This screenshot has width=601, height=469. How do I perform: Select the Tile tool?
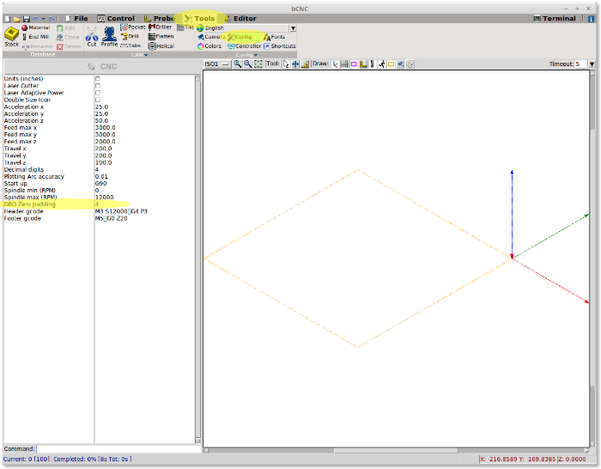pyautogui.click(x=185, y=27)
